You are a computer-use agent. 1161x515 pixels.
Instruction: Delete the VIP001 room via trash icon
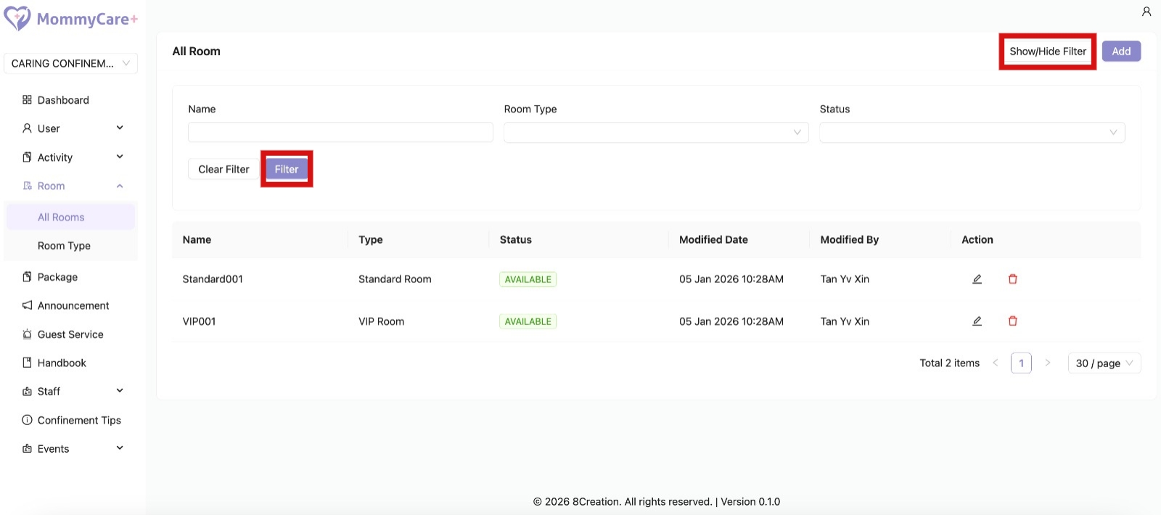tap(1012, 321)
